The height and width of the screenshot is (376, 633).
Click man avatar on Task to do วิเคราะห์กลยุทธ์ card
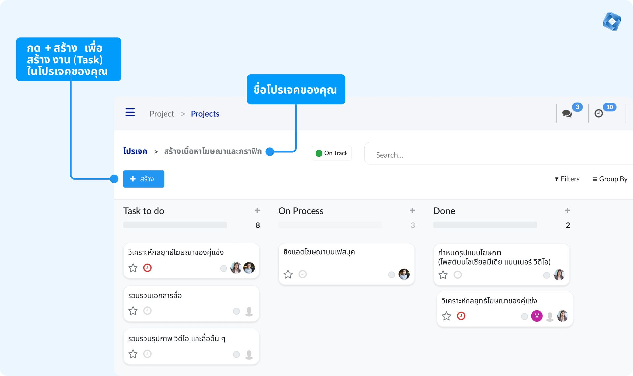(x=249, y=268)
